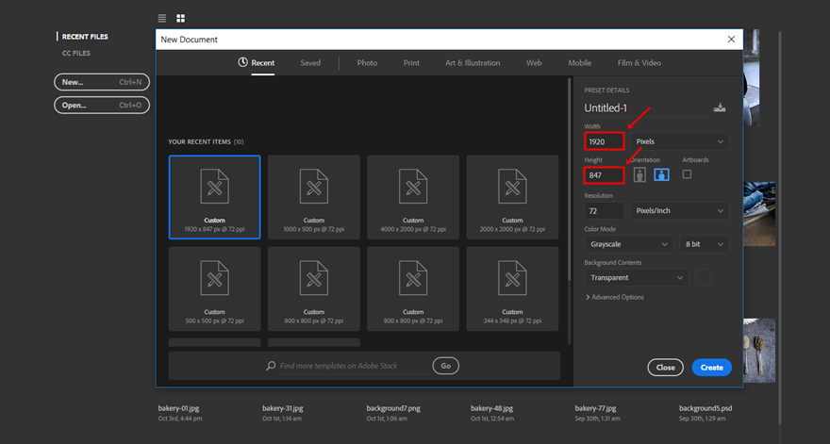Viewport: 830px width, 444px height.
Task: Open the Pixels/Inch resolution units dropdown
Action: coord(680,210)
